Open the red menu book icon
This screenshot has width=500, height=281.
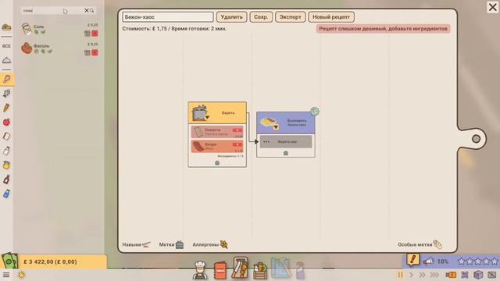[220, 270]
